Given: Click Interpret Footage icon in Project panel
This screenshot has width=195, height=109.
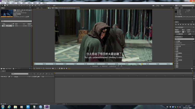Looking at the screenshot, I should pos(2,69).
